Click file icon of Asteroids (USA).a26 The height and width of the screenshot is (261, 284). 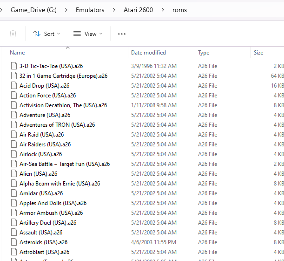point(14,242)
